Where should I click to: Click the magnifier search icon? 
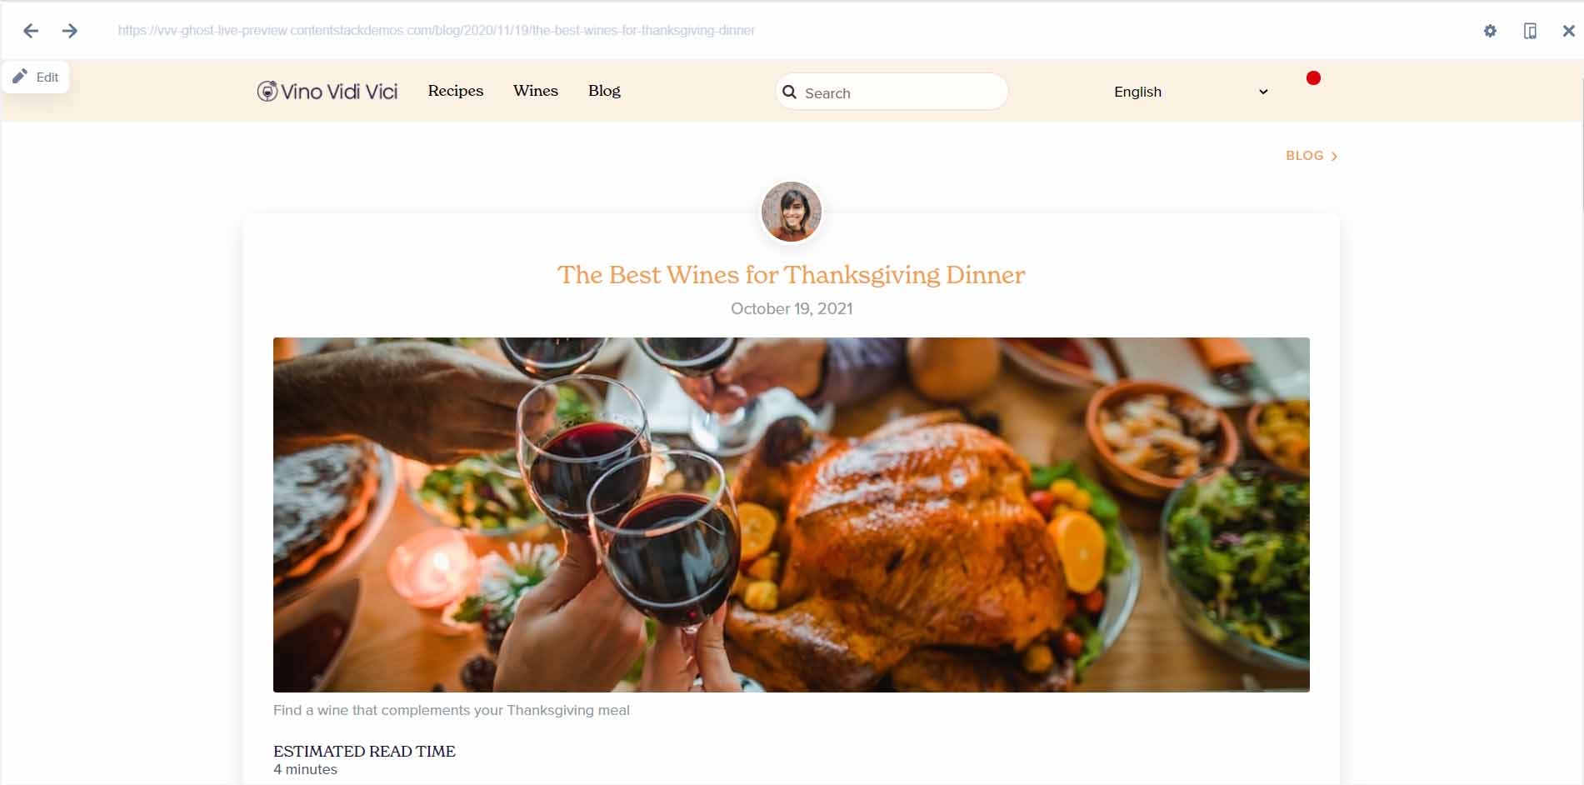[789, 92]
